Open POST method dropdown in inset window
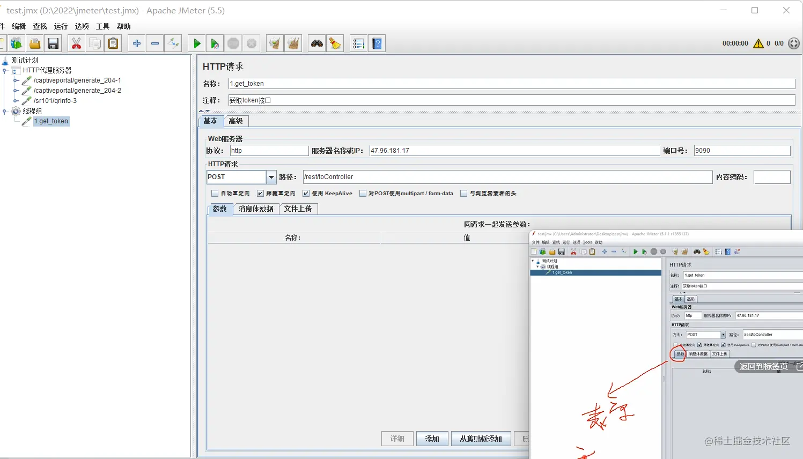Viewport: 803px width, 459px height. coord(723,335)
